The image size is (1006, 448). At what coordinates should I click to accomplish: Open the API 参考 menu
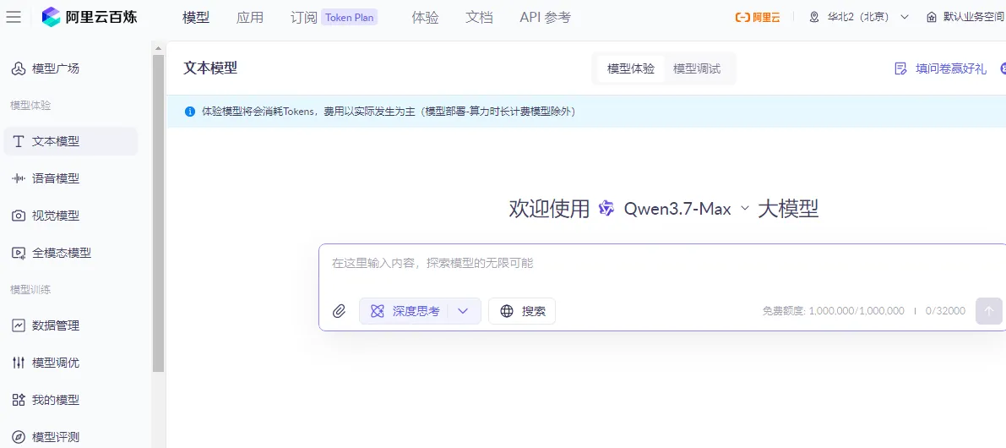pyautogui.click(x=545, y=18)
